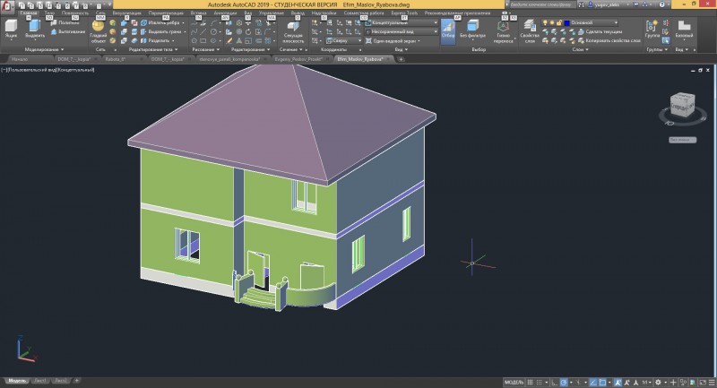
Task: Open the Визуализация ribbon tab
Action: pyautogui.click(x=127, y=13)
